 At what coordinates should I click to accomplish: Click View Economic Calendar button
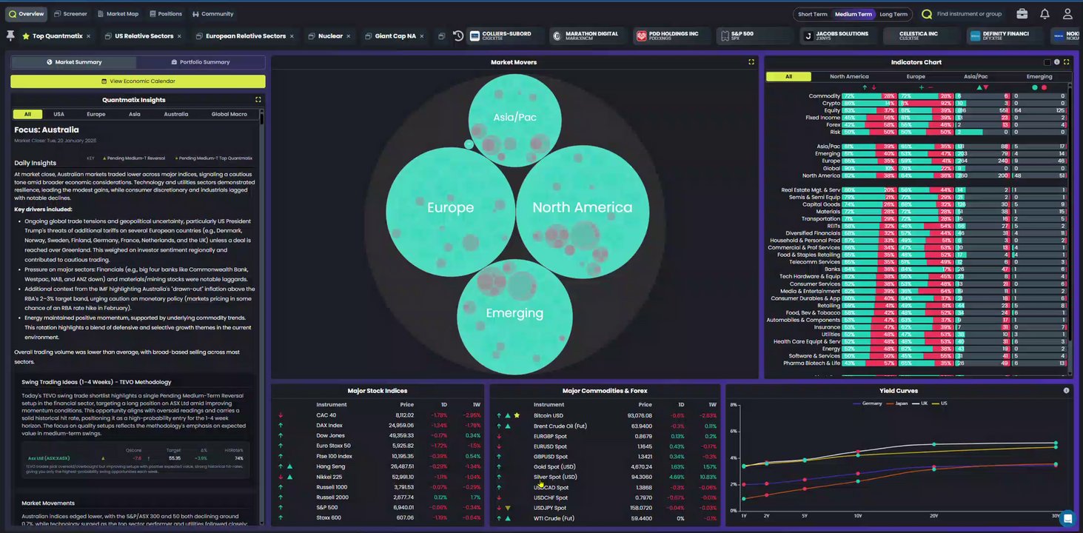pyautogui.click(x=138, y=81)
